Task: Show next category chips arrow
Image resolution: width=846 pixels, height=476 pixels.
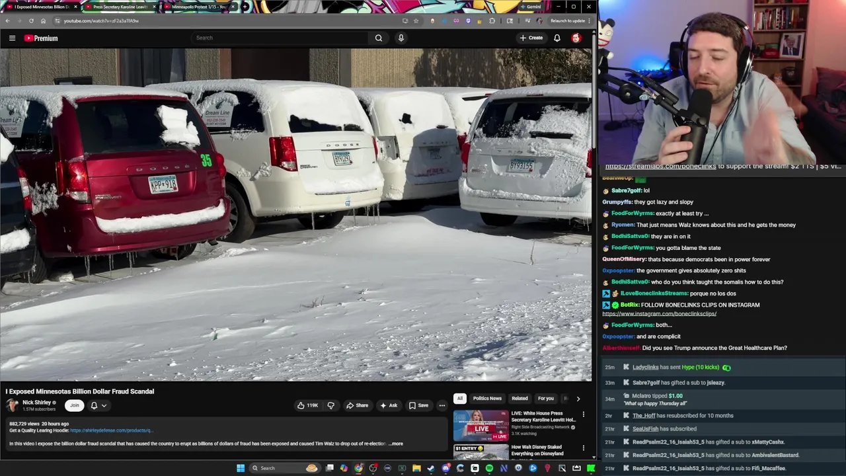Action: click(x=578, y=399)
